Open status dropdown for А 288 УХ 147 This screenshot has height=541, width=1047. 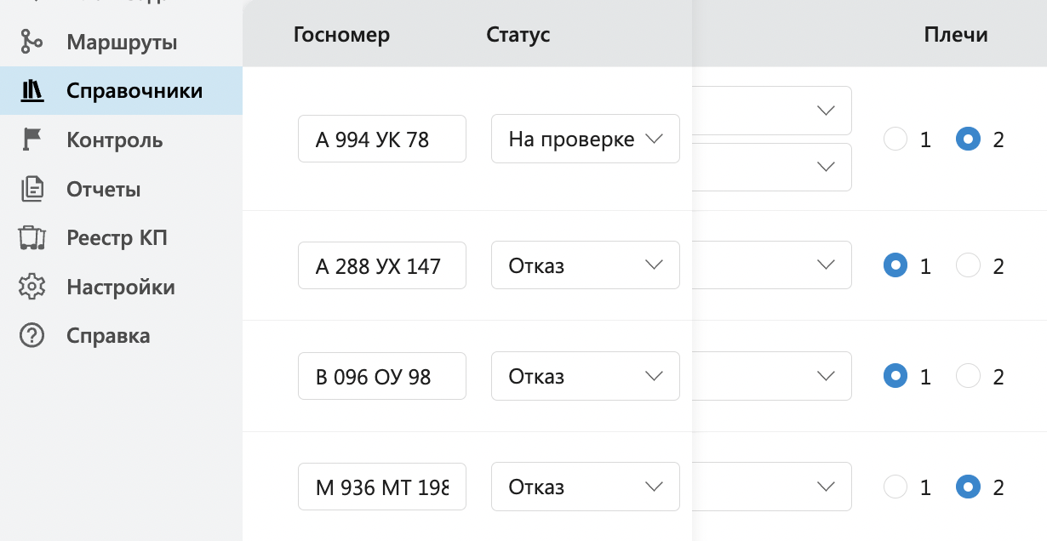pyautogui.click(x=585, y=265)
